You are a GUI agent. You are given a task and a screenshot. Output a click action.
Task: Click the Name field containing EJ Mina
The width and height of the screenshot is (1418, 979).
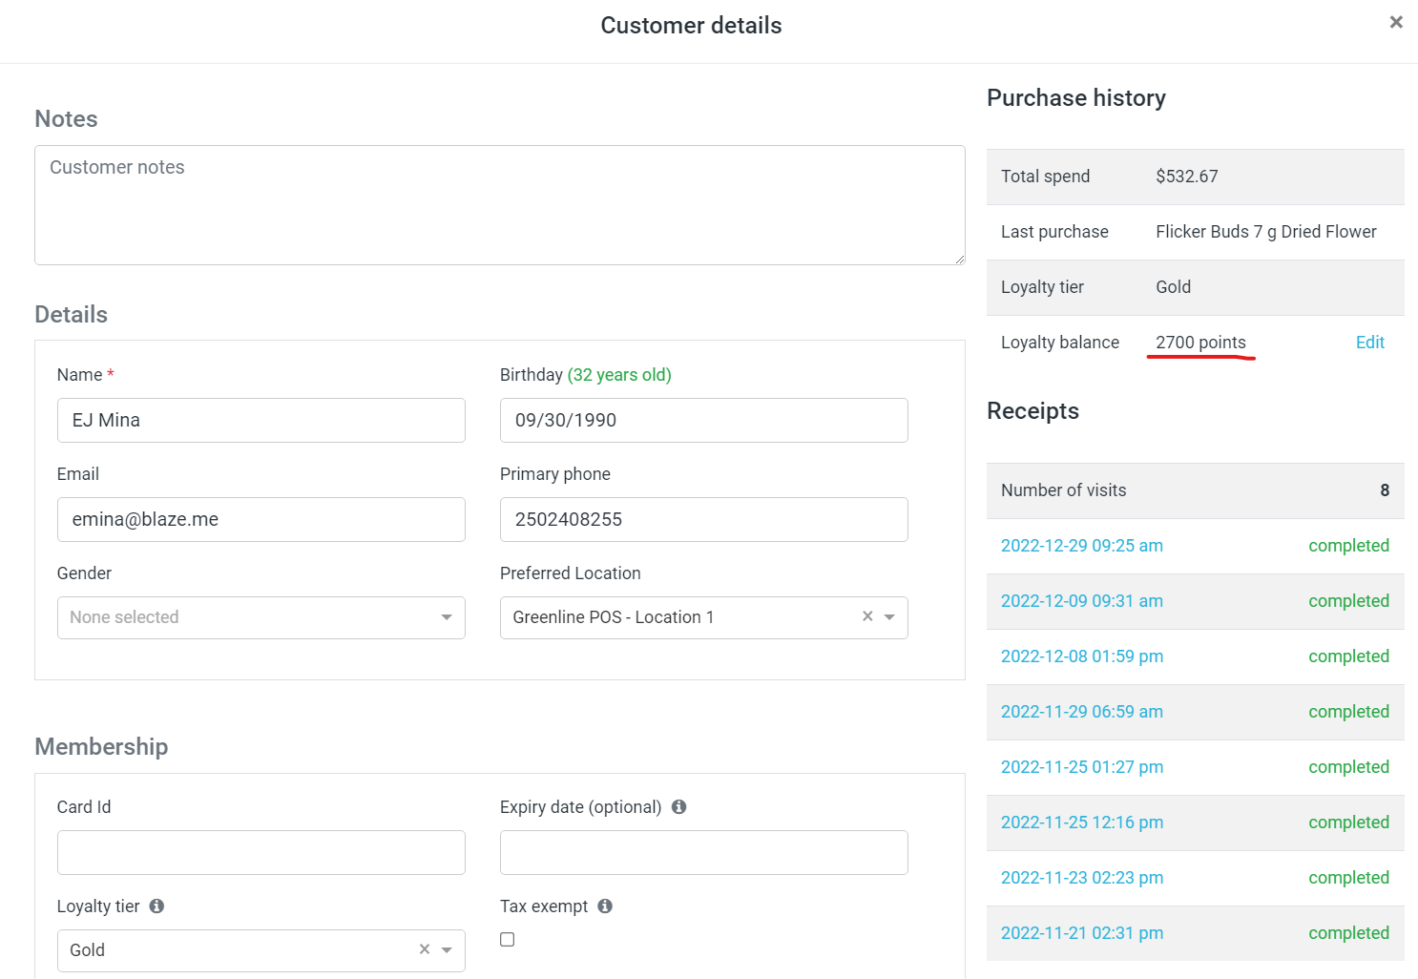click(261, 421)
